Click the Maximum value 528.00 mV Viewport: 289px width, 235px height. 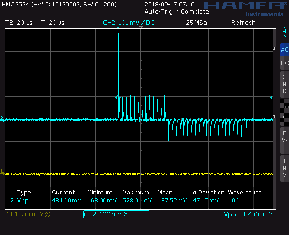pos(137,201)
